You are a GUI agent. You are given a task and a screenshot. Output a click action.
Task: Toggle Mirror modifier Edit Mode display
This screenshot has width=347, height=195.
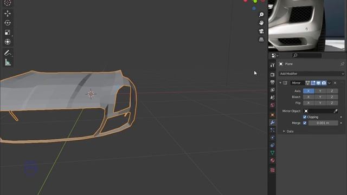click(313, 83)
